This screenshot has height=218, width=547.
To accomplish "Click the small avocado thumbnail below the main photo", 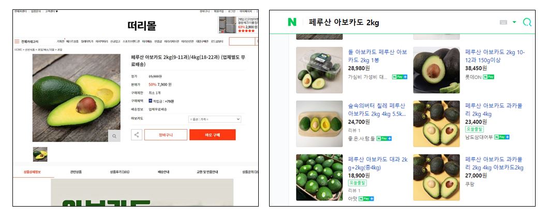I will point(40,154).
